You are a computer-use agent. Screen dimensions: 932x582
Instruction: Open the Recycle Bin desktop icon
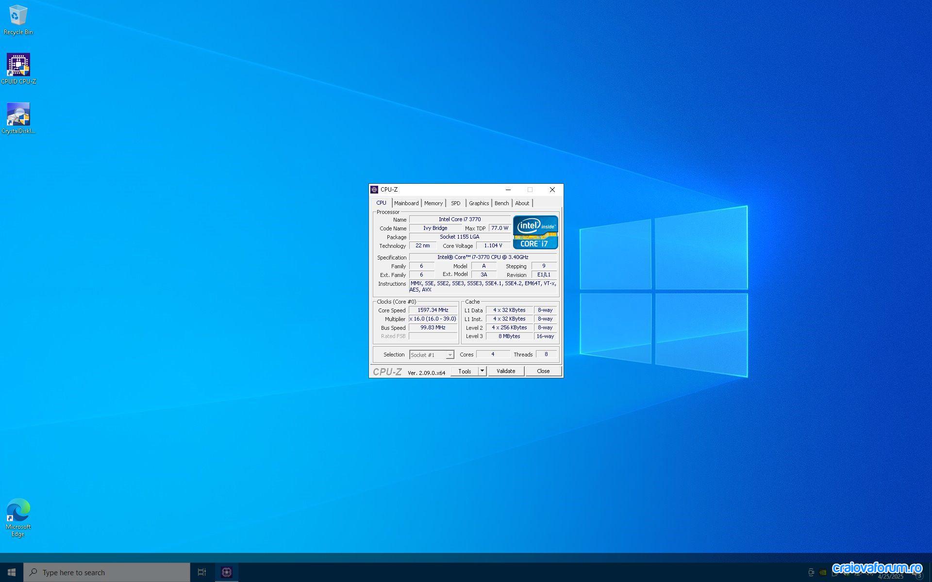[18, 20]
